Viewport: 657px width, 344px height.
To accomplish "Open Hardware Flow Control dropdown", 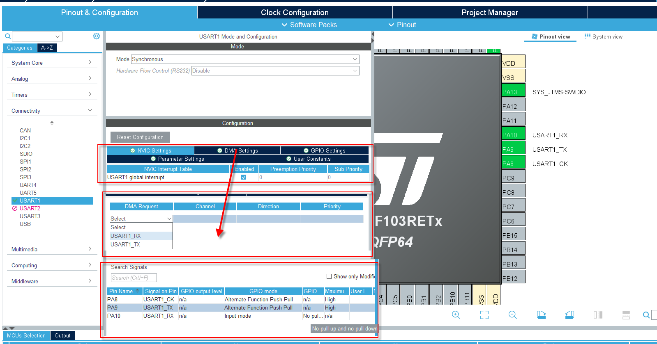I will [x=275, y=71].
